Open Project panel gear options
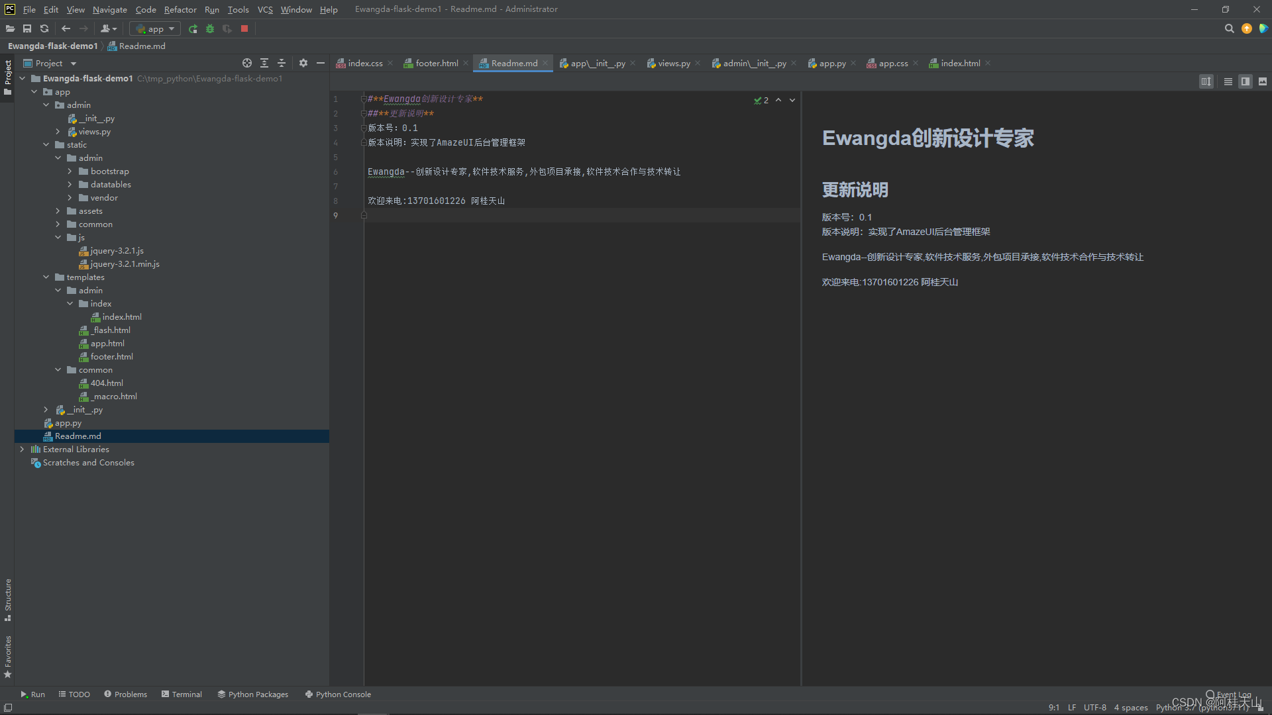Screen dimensions: 1272x715 pos(303,63)
